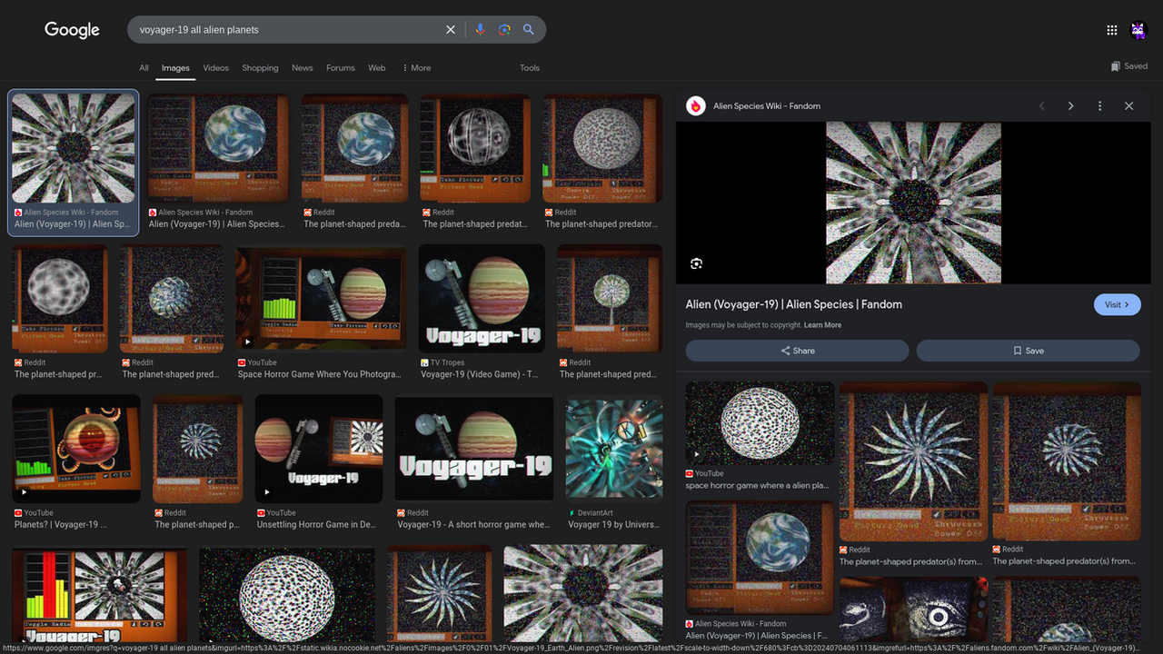Switch to the Videos tab
The image size is (1163, 654).
[216, 68]
